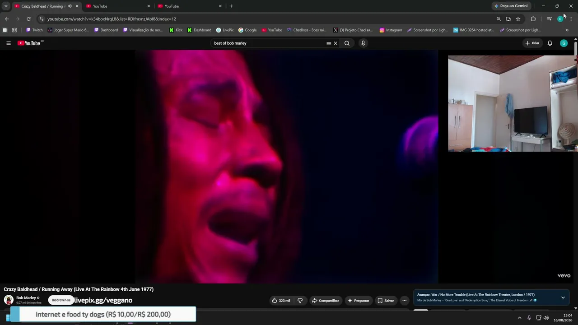Open the Chrome profile avatar

pyautogui.click(x=560, y=19)
